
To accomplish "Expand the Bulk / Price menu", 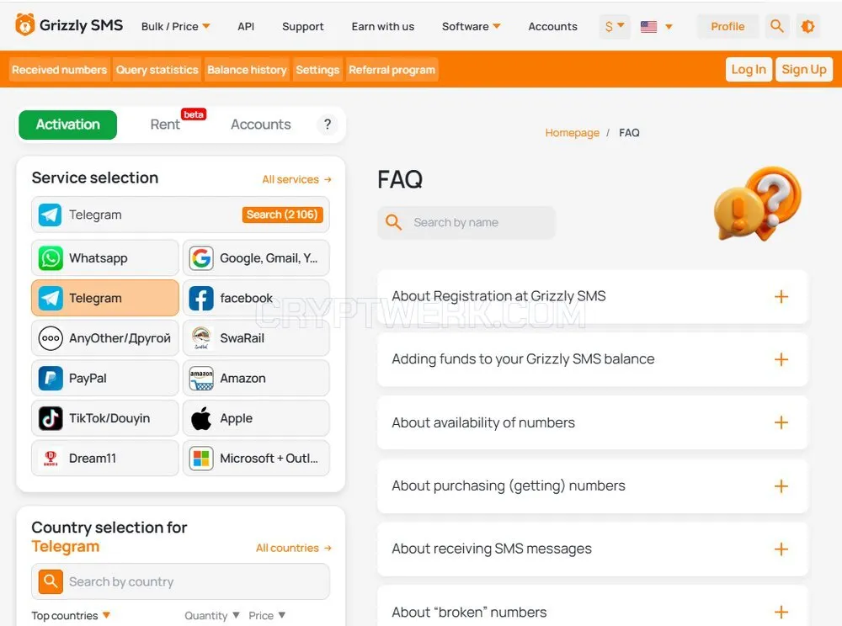I will click(176, 26).
